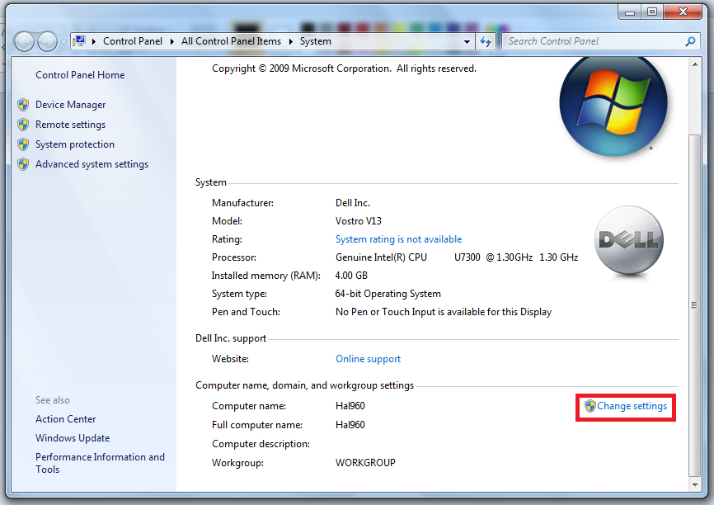Image resolution: width=714 pixels, height=505 pixels.
Task: Click the Vostro V13 model text
Action: [x=359, y=221]
